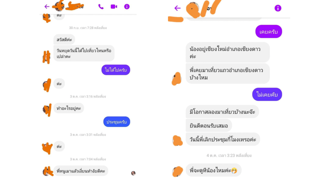320x180 pixels.
Task: Start video call with camera icon
Action: click(114, 7)
